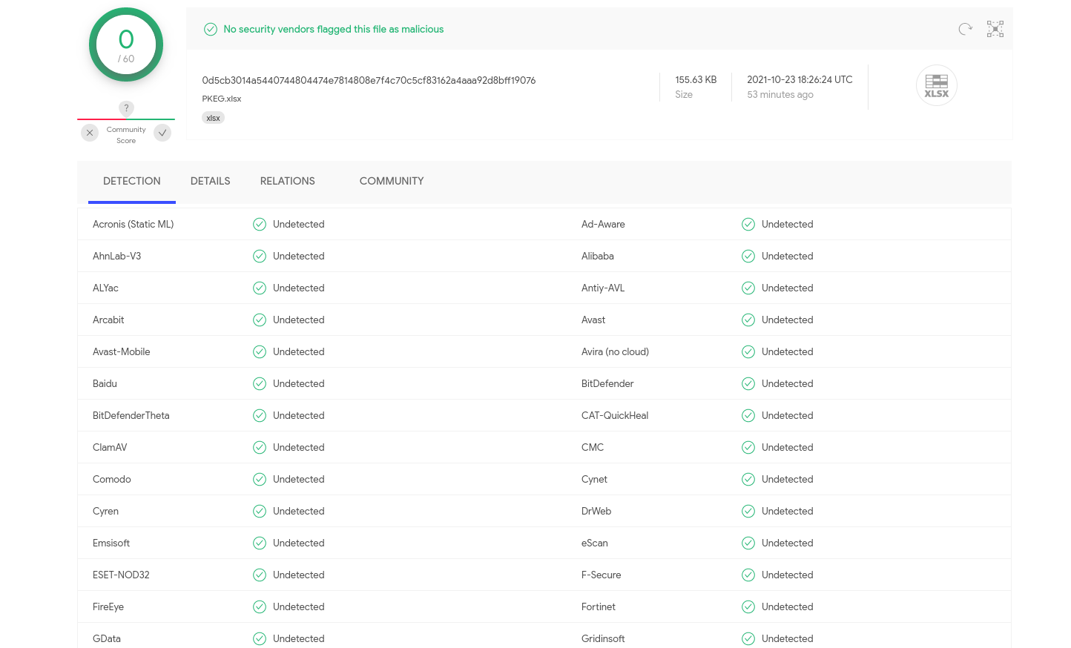
Task: Switch to the Details tab
Action: pyautogui.click(x=210, y=181)
